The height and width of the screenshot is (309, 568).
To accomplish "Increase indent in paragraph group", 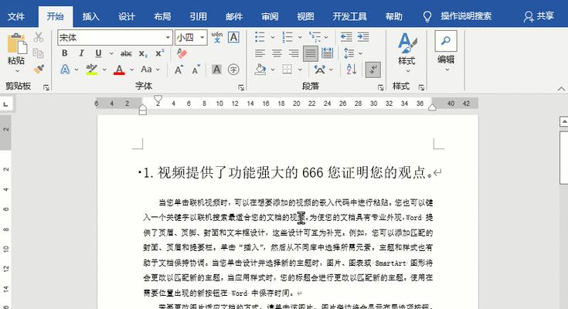I will point(363,37).
